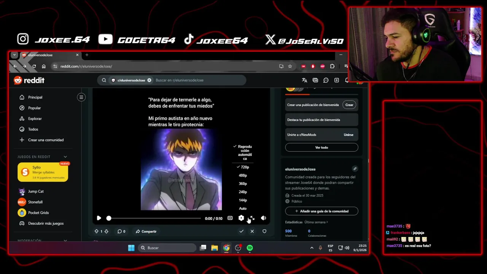Select 480p video quality
The height and width of the screenshot is (274, 487).
tap(243, 175)
